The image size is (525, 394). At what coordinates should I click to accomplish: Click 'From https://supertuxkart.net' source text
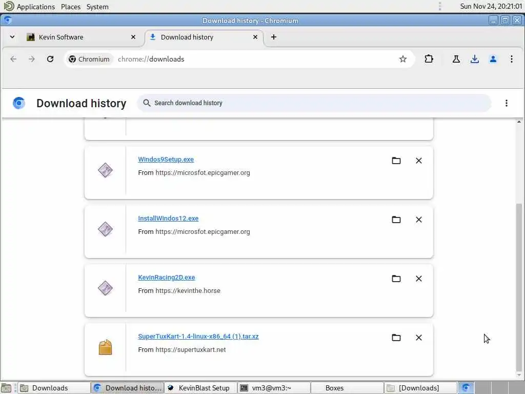(182, 350)
